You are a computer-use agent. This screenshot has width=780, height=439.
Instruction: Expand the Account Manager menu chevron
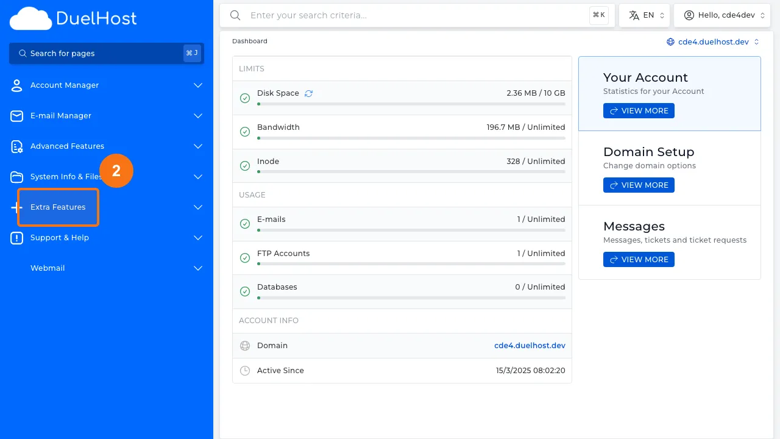click(x=197, y=85)
